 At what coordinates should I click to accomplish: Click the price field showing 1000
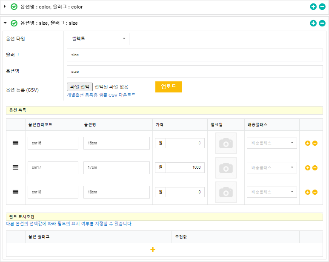tap(185, 168)
